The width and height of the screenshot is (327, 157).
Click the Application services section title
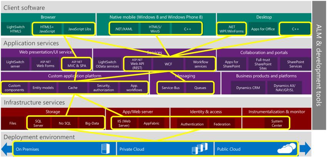[31, 43]
